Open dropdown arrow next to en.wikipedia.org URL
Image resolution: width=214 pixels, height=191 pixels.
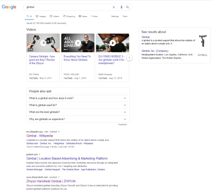pyautogui.click(x=59, y=131)
